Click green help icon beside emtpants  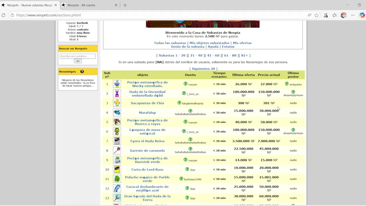click(x=287, y=84)
